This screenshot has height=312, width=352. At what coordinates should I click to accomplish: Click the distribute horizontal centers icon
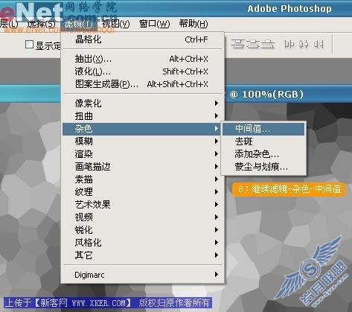pos(304,45)
